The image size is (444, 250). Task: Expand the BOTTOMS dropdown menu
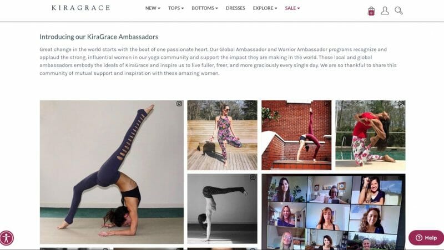point(205,8)
